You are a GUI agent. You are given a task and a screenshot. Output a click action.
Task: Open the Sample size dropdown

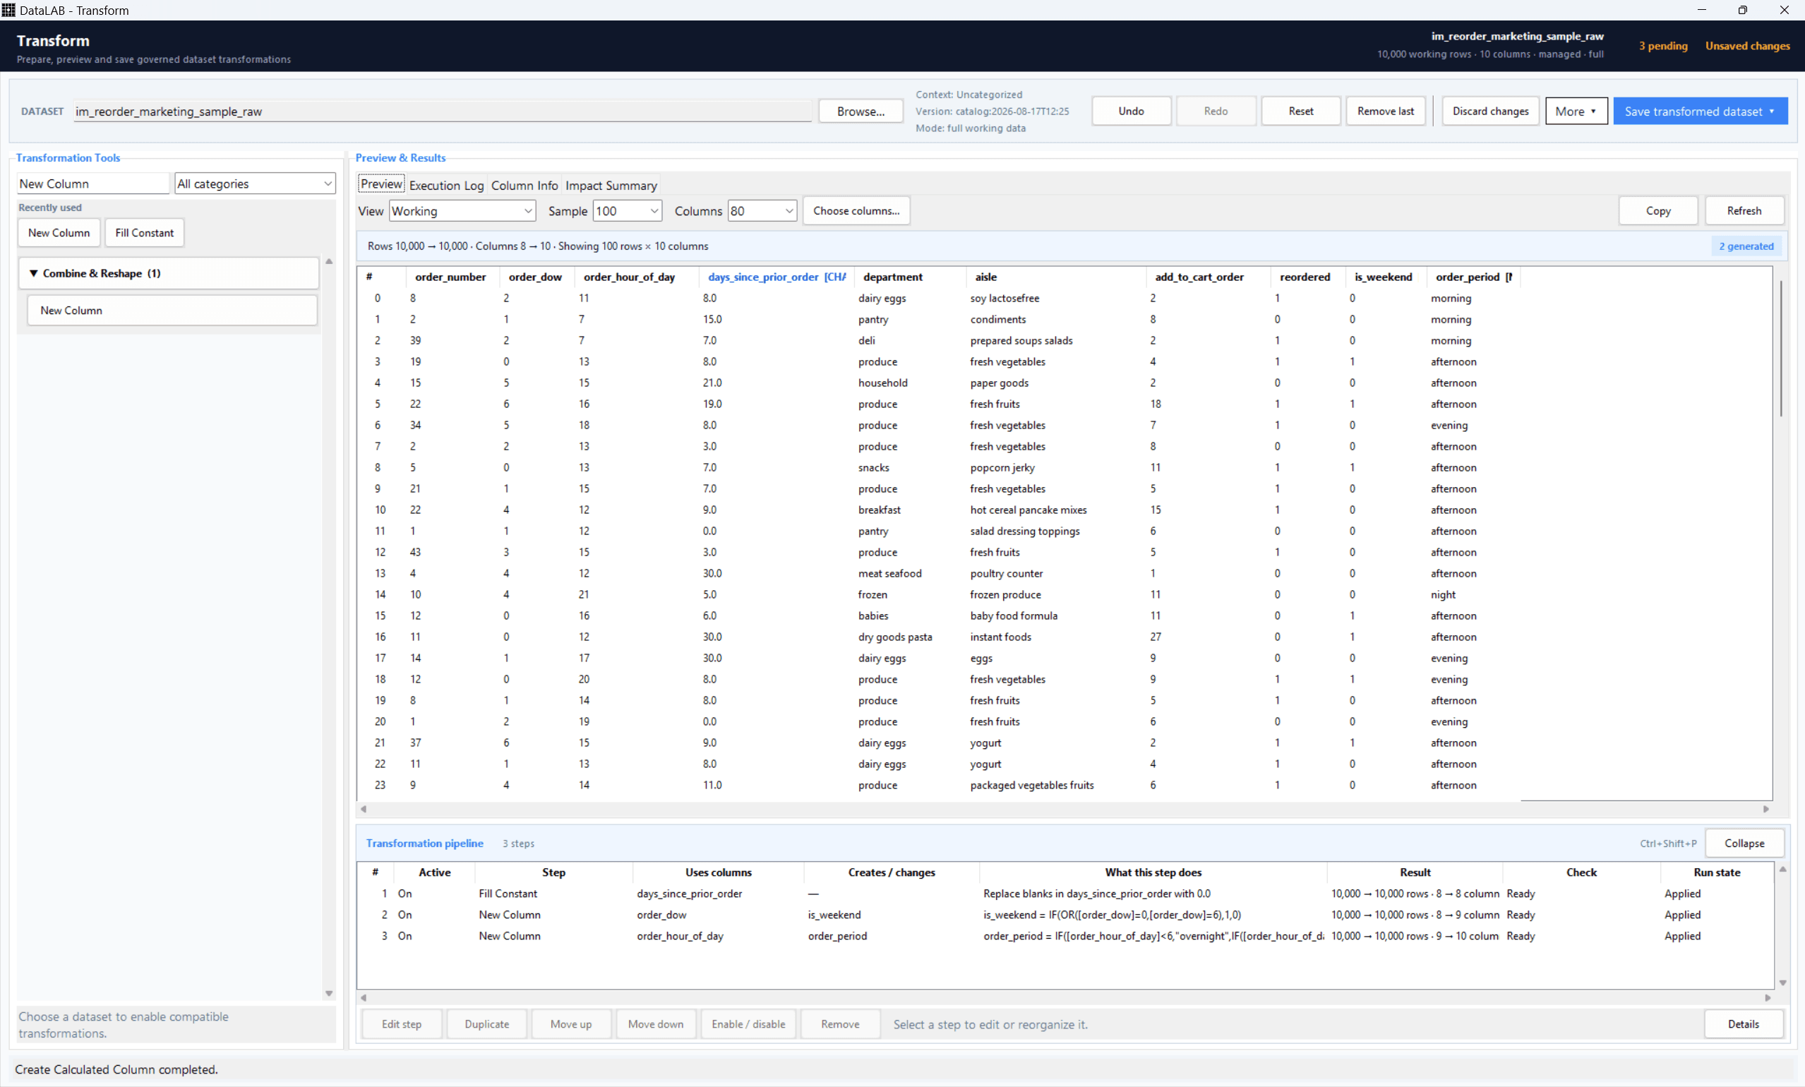click(627, 211)
